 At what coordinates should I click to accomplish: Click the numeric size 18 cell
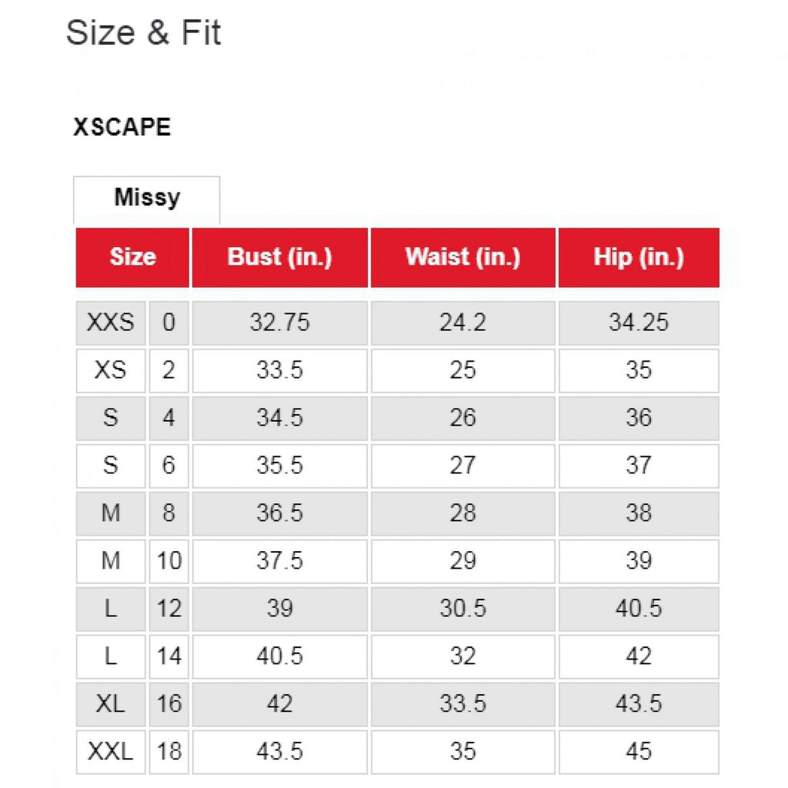coord(169,751)
